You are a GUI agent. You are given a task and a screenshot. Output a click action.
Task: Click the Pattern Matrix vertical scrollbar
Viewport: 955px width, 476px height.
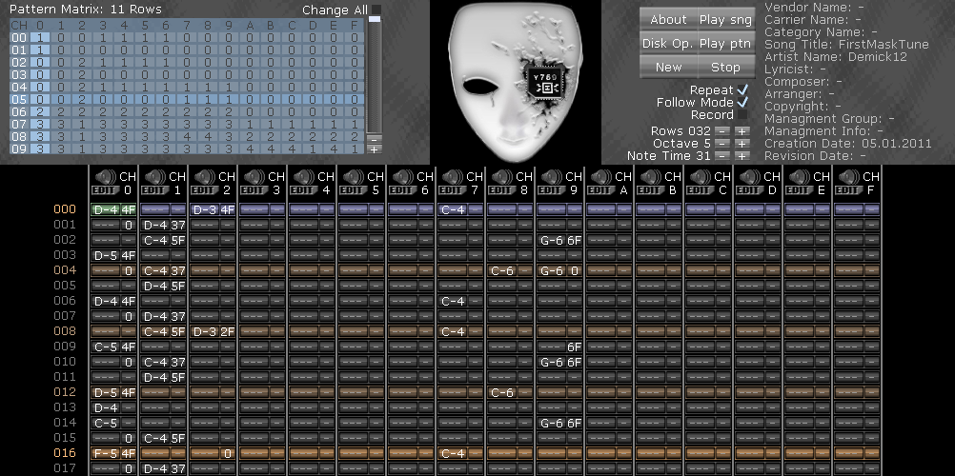[x=375, y=76]
